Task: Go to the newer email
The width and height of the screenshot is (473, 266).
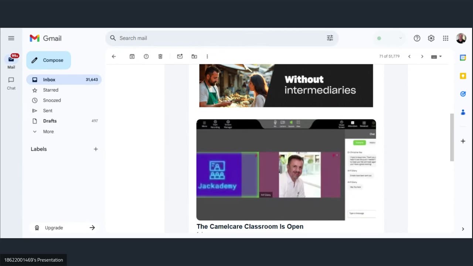Action: pyautogui.click(x=409, y=57)
